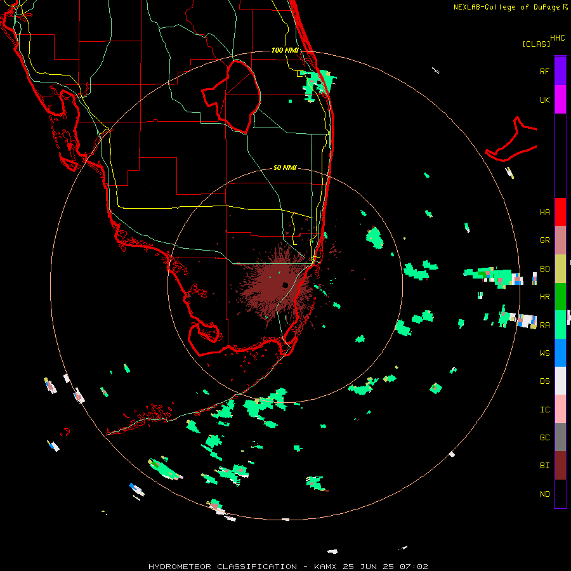The height and width of the screenshot is (571, 571).
Task: Click the 100 NMI range ring label
Action: click(x=285, y=50)
